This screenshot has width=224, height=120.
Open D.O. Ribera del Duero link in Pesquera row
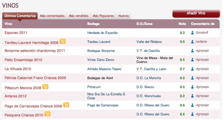(153, 114)
